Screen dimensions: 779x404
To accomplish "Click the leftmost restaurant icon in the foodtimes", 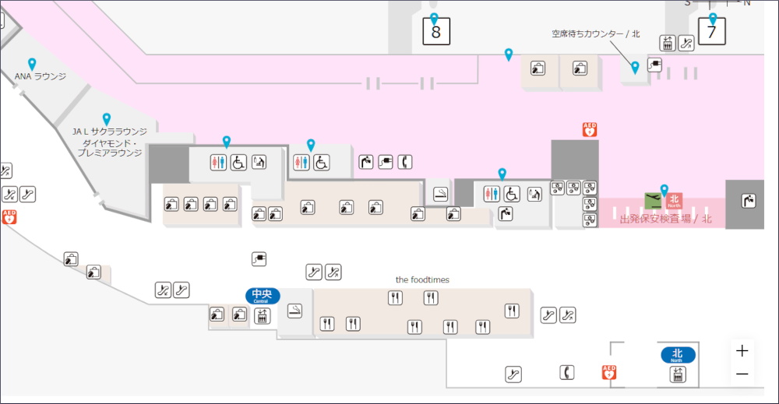I will 327,324.
